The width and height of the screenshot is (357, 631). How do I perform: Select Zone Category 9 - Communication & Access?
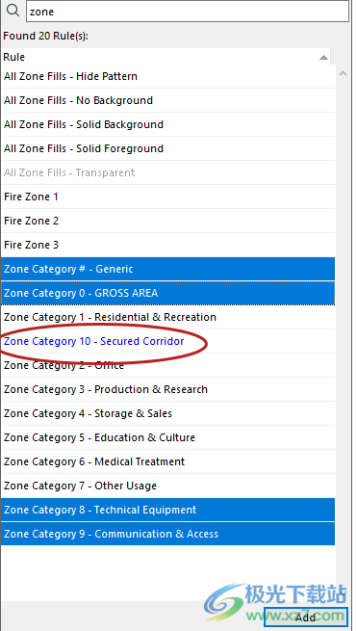167,534
